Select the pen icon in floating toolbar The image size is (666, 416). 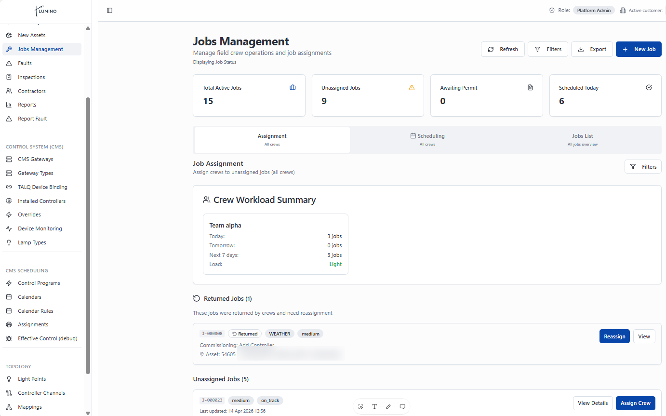coord(388,406)
